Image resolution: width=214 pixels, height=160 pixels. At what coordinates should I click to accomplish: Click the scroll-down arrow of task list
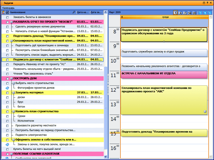105,157
